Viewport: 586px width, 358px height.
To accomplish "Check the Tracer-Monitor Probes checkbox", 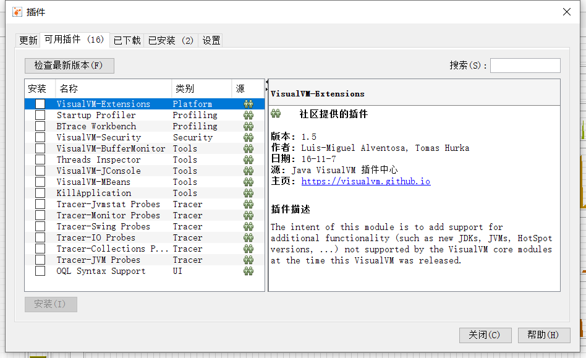I will [x=40, y=216].
